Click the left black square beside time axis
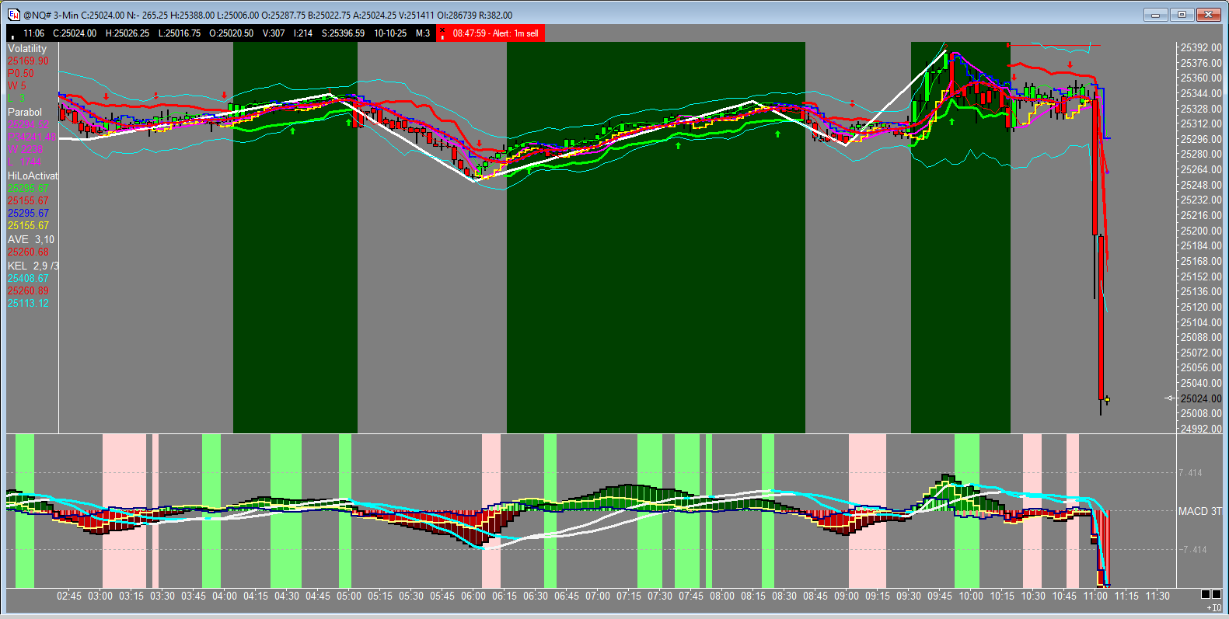This screenshot has height=619, width=1229. [x=1205, y=594]
